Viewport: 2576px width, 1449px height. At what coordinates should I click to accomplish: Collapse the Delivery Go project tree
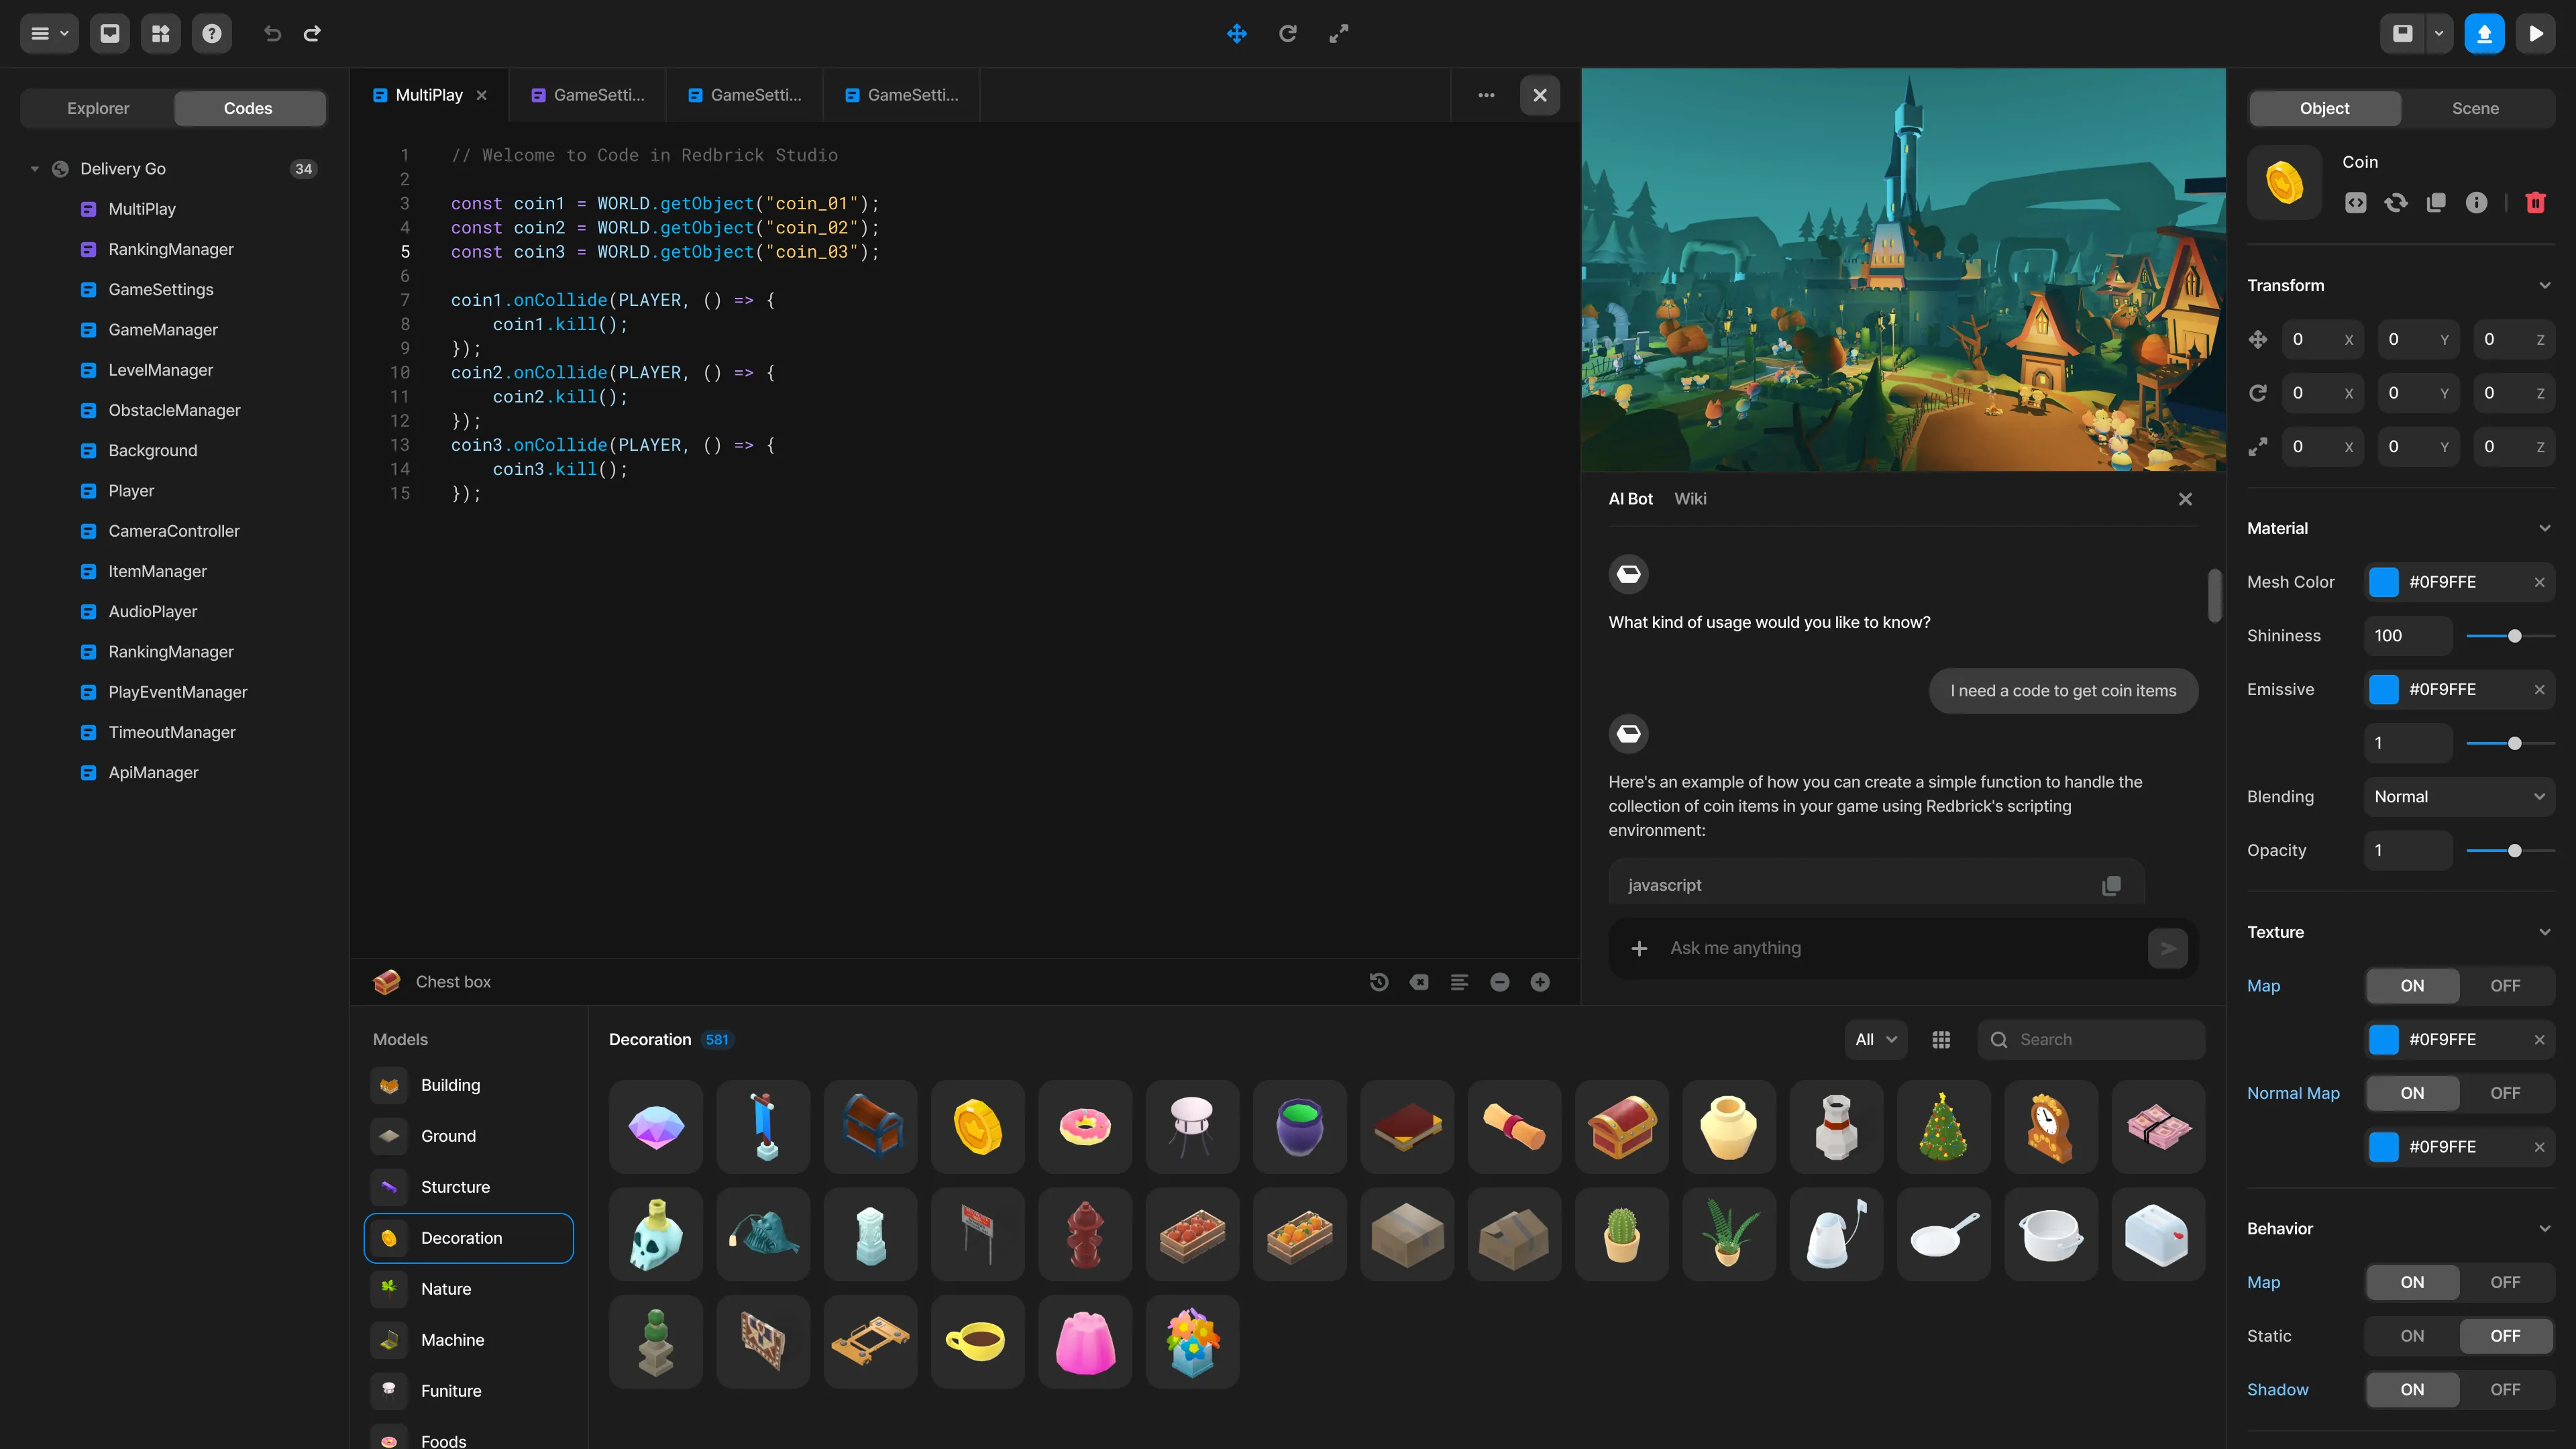coord(34,168)
